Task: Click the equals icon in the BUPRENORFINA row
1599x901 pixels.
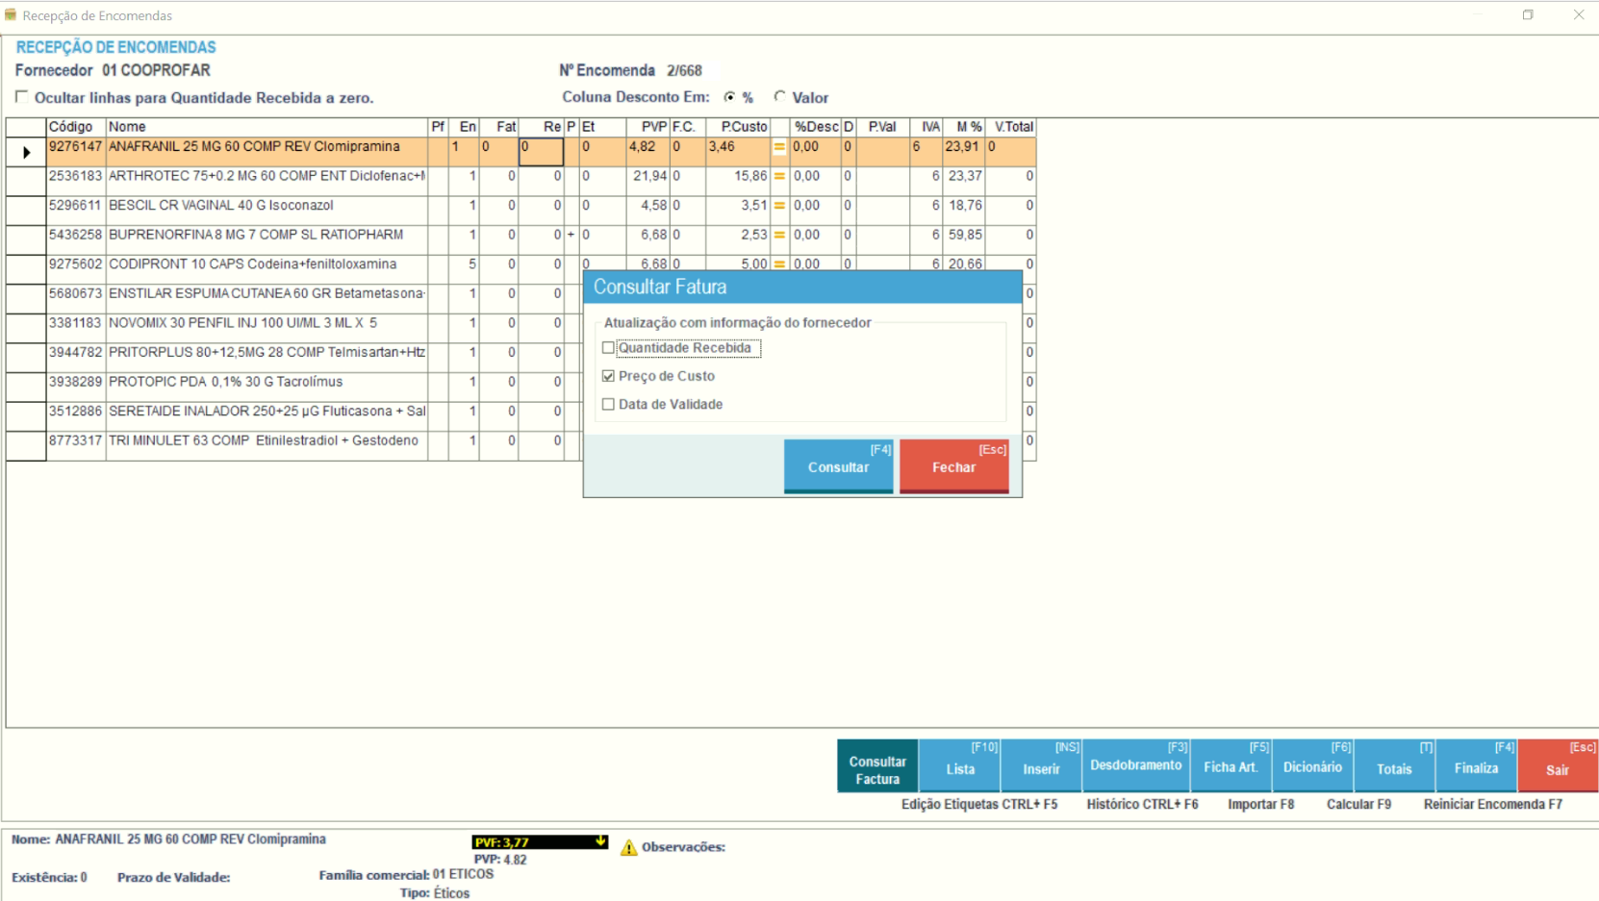Action: pyautogui.click(x=779, y=236)
